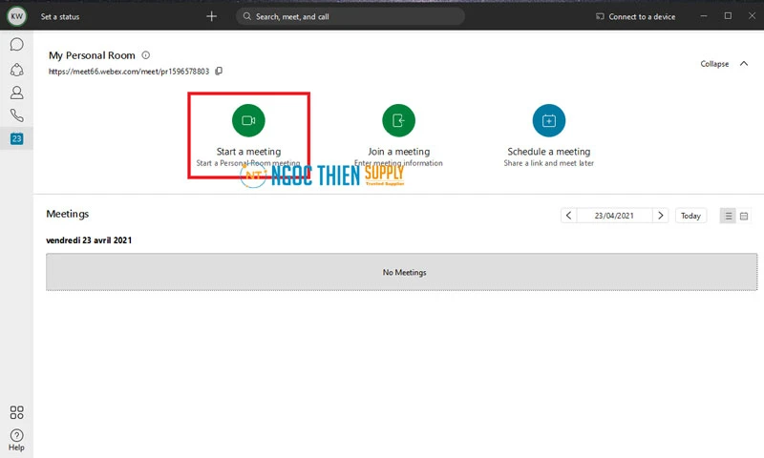This screenshot has height=458, width=764.
Task: Click the Today button
Action: (690, 216)
